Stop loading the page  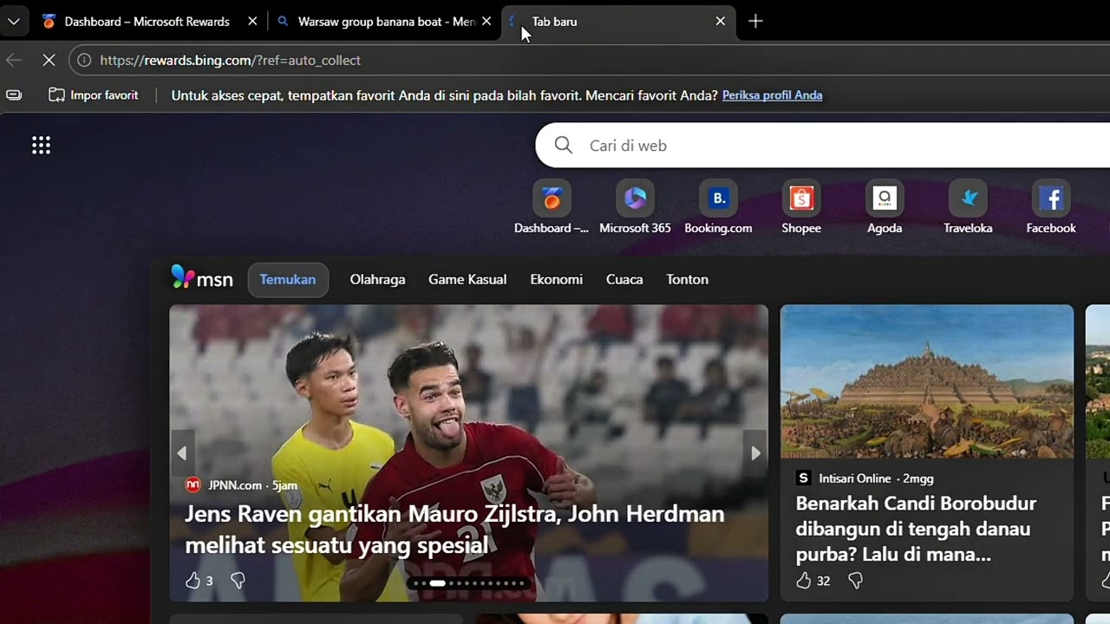coord(49,60)
